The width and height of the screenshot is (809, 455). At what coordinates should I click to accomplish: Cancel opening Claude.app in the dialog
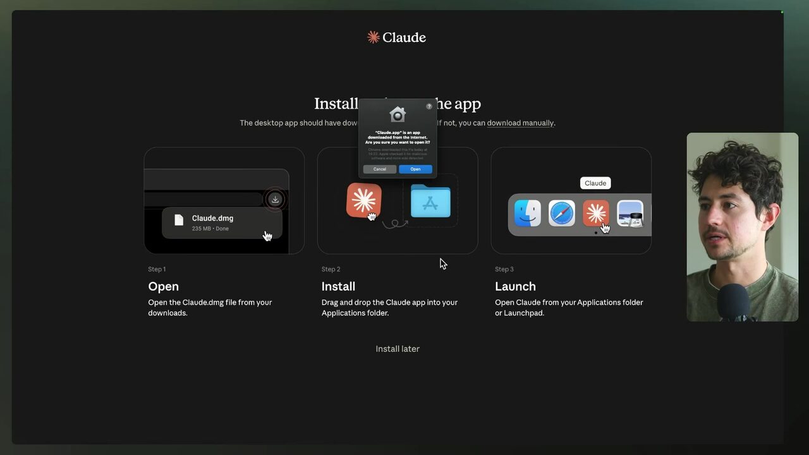[380, 169]
